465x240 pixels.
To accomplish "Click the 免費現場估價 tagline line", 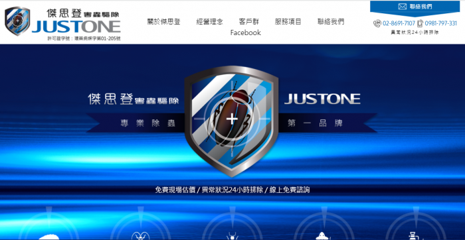I will (x=232, y=190).
